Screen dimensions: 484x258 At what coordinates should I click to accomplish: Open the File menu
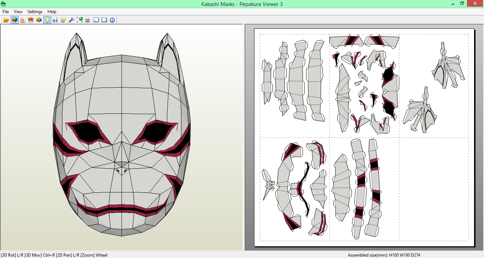point(6,12)
